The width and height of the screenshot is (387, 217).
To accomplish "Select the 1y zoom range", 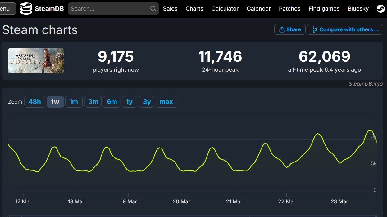I will point(130,102).
